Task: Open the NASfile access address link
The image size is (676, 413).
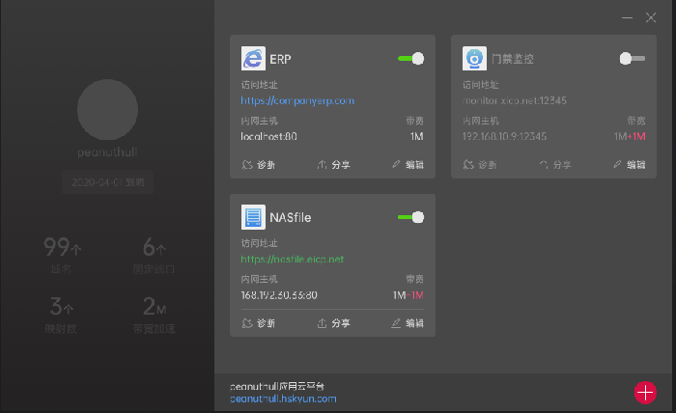Action: point(292,259)
